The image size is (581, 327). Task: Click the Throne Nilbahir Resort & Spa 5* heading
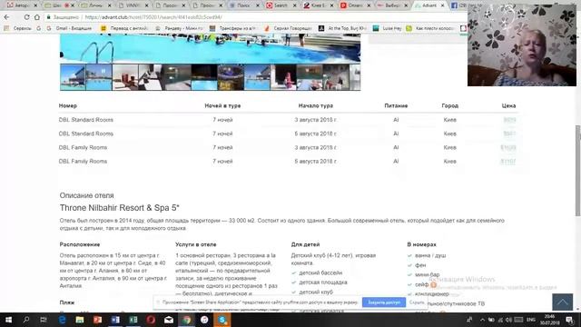(119, 208)
